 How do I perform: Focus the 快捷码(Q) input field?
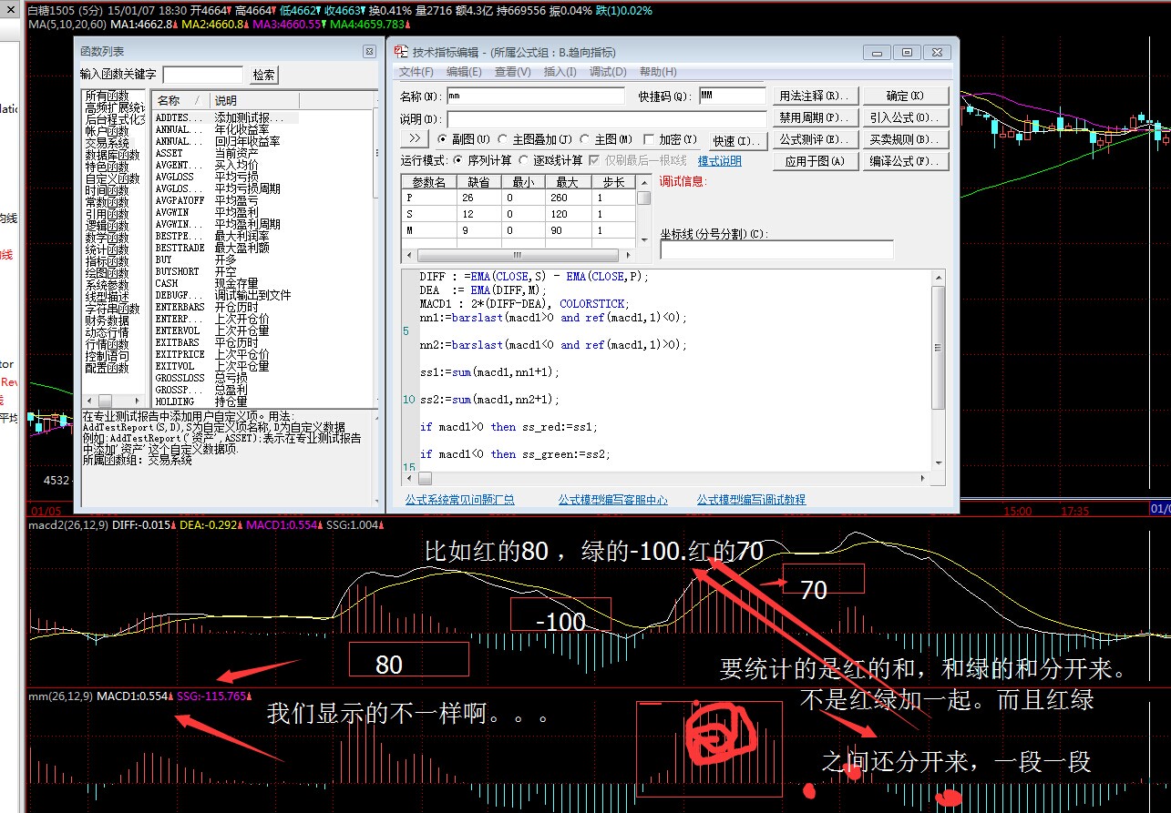click(733, 96)
